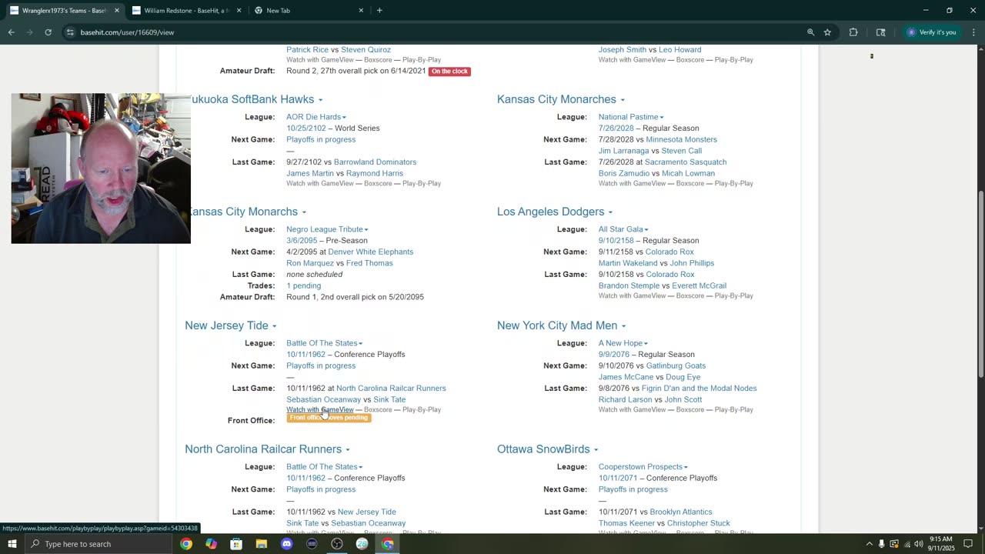Click the Front office moves pending badge
This screenshot has height=554, width=985.
pos(329,418)
